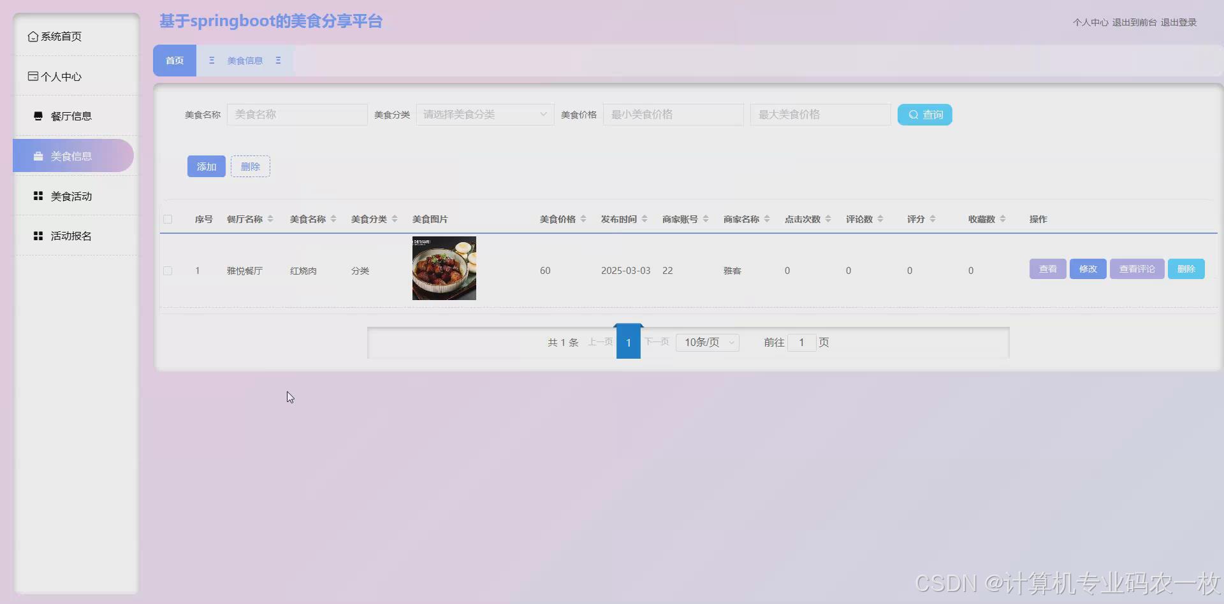Click the home icon beside 系统首页
1224x604 pixels.
[34, 36]
